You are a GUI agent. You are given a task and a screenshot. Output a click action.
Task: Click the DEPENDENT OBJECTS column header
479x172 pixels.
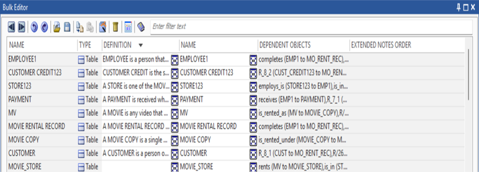(x=285, y=45)
